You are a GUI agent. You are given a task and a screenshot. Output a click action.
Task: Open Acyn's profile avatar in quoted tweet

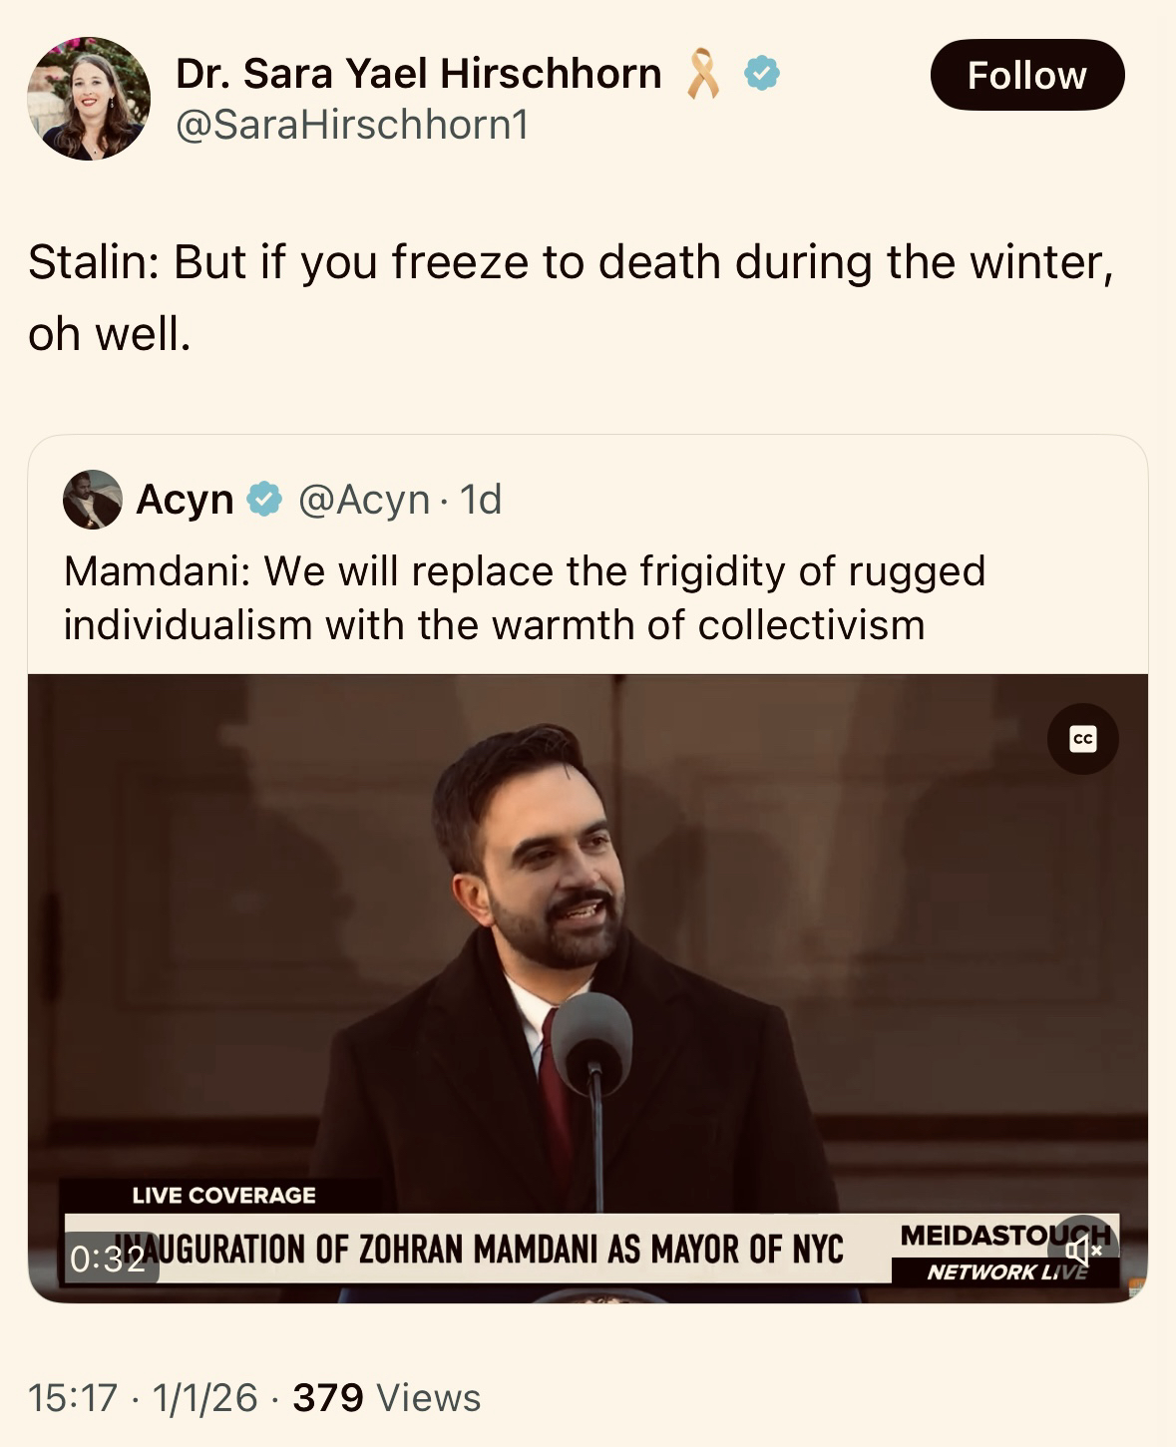coord(92,499)
